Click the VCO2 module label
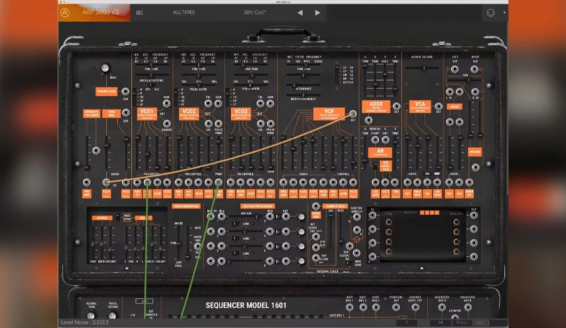Viewport: 566px width, 328px height. (x=189, y=114)
